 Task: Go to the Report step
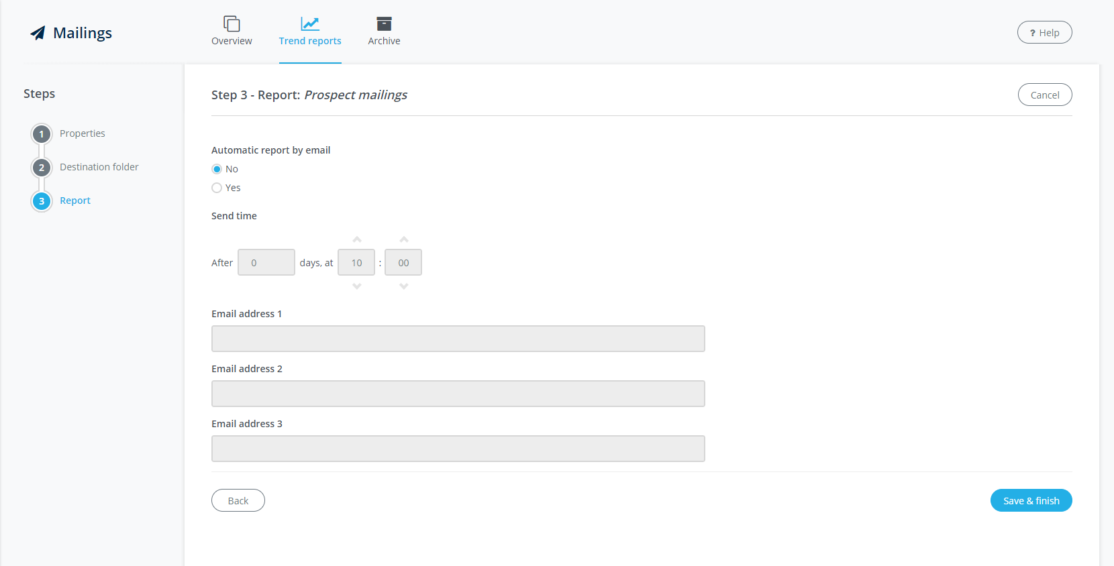[75, 201]
